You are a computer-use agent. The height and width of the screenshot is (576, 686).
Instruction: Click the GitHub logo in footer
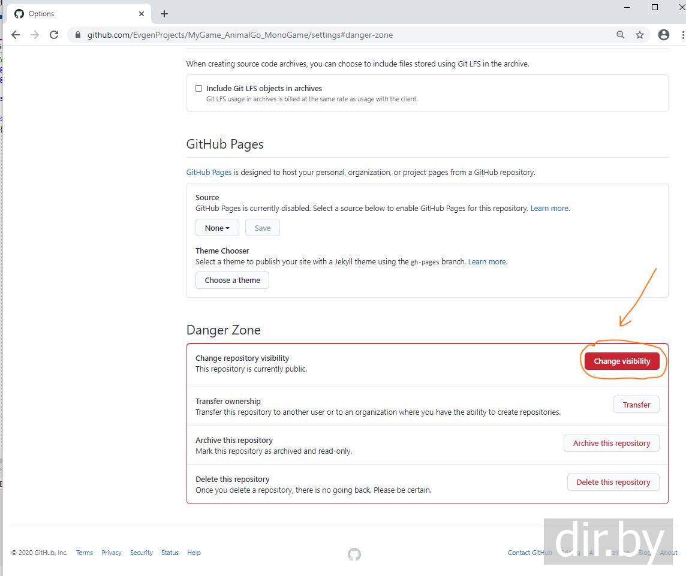354,554
